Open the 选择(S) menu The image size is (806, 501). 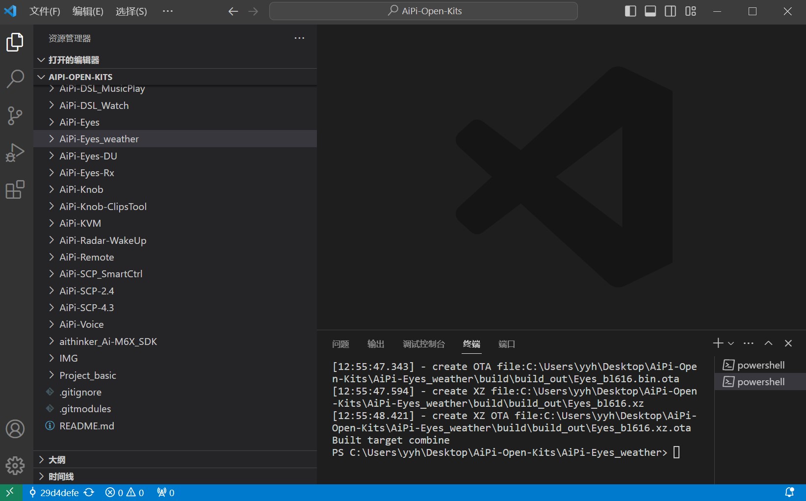point(131,11)
